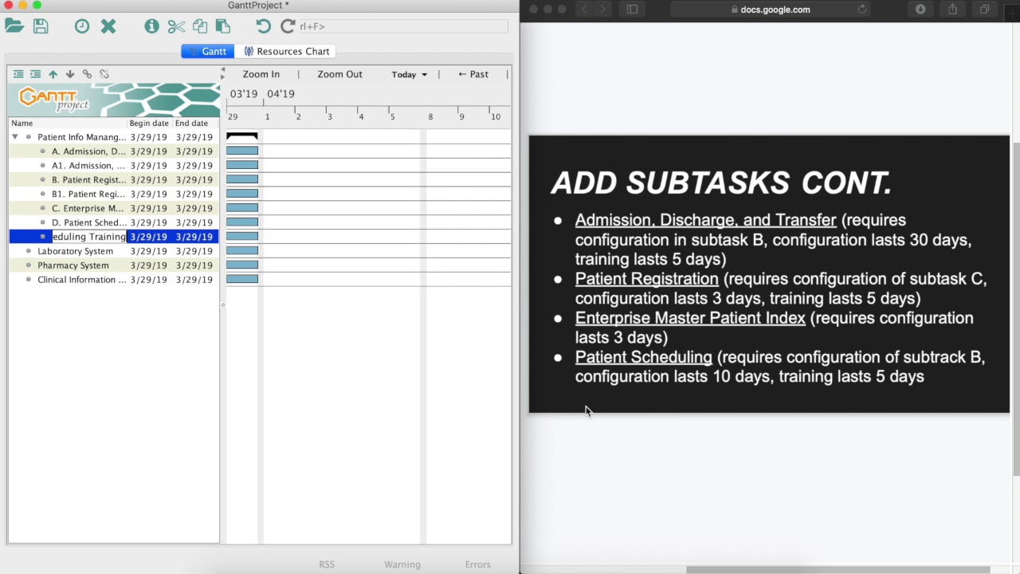Open a project with the folder icon
The image size is (1020, 574).
click(14, 26)
